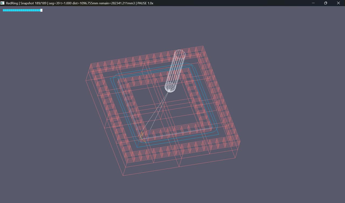Minimize the RedRing window

pyautogui.click(x=313, y=3)
